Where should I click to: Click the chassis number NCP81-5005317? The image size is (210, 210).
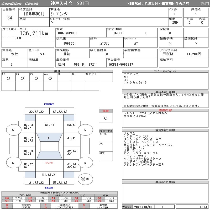click(x=121, y=65)
